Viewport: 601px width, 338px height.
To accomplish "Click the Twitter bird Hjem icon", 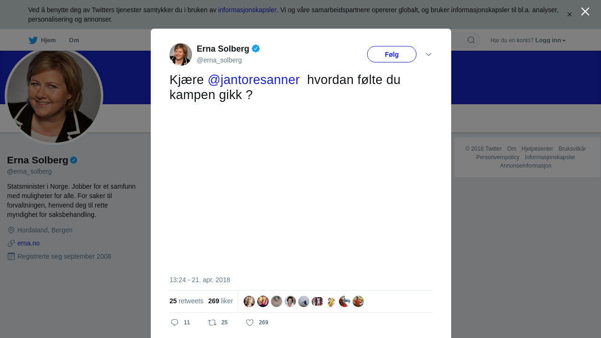I will [x=33, y=40].
